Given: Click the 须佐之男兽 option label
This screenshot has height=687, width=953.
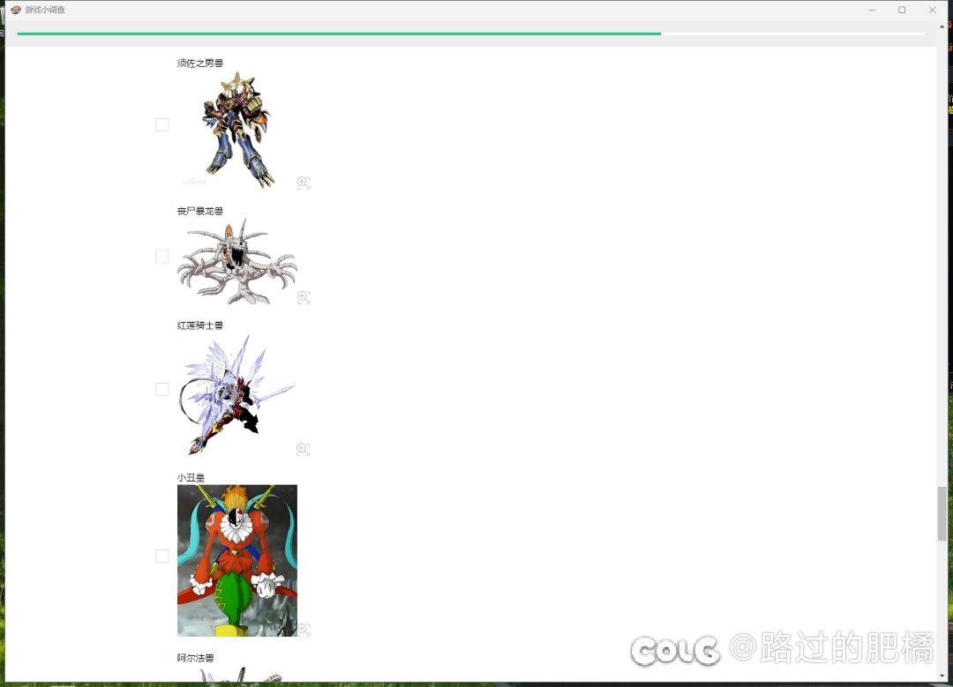Looking at the screenshot, I should [x=200, y=63].
